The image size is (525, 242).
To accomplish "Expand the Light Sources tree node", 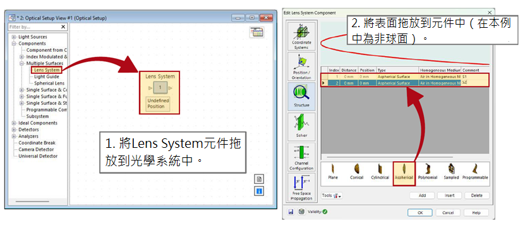I will (x=14, y=37).
